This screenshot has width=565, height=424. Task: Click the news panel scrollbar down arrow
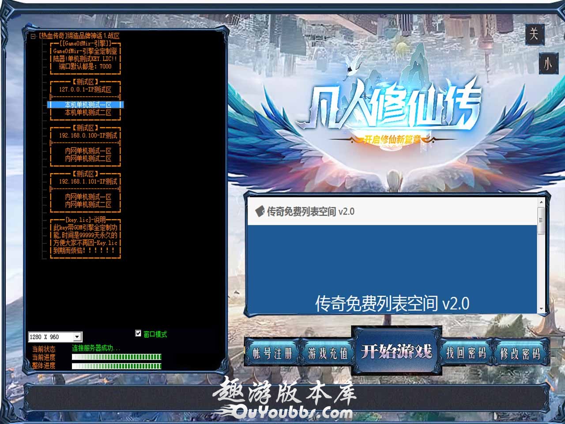pyautogui.click(x=541, y=309)
